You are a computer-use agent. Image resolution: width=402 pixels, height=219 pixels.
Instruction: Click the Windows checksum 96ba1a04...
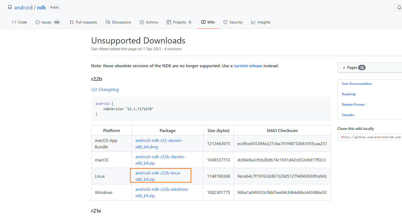pos(282,192)
